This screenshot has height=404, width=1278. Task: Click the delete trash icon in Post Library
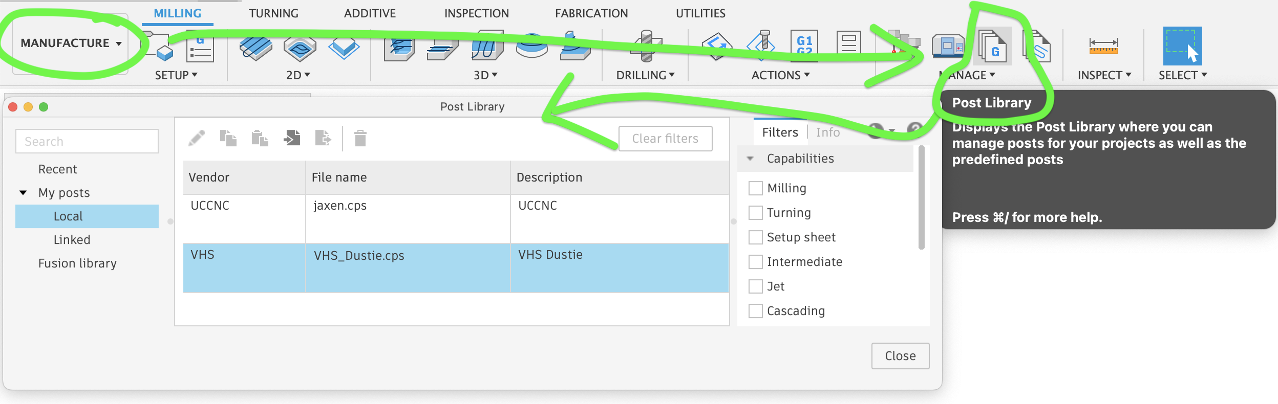(x=360, y=138)
